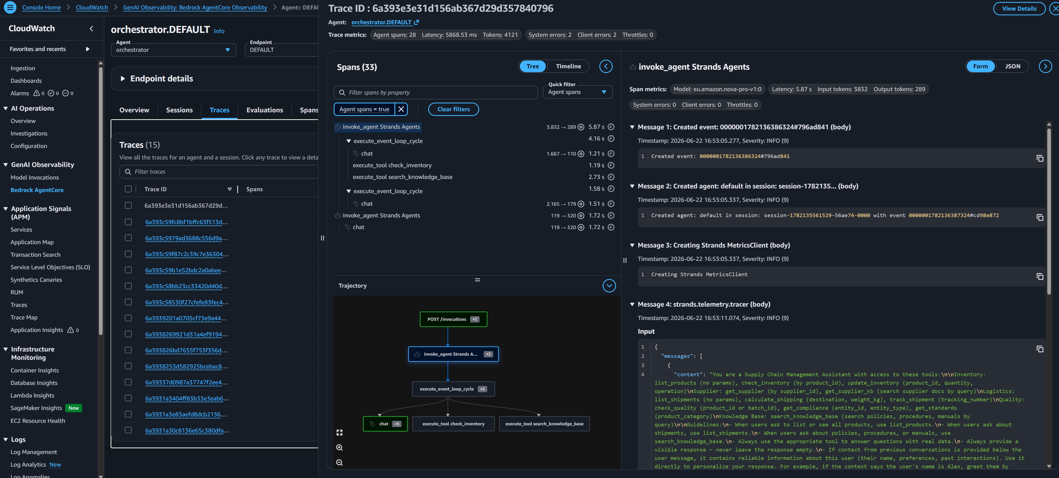Screen dimensions: 1059x478
Task: Open the hamburger navigation menu icon
Action: (x=10, y=8)
